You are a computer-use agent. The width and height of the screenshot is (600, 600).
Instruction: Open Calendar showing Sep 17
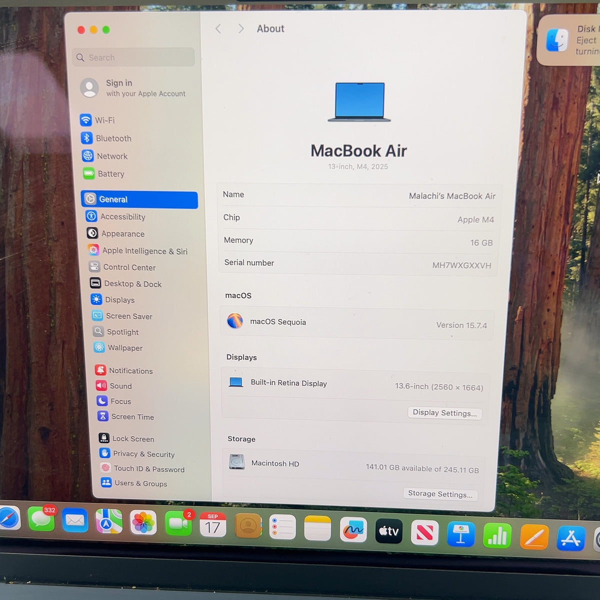coord(213,525)
